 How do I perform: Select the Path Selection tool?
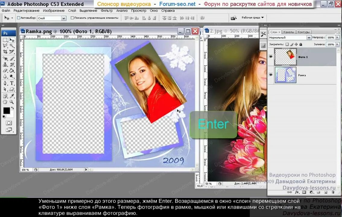(5, 89)
